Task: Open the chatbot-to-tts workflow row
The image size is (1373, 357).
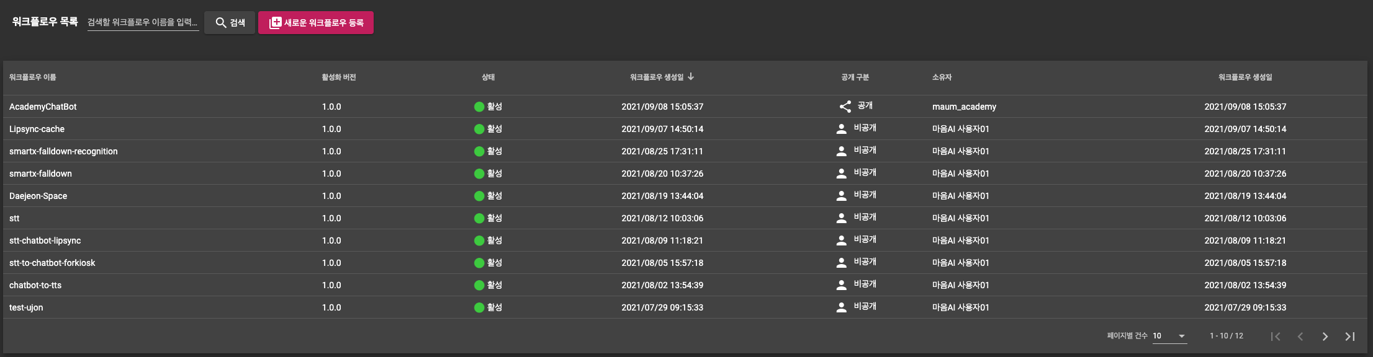Action: click(35, 285)
